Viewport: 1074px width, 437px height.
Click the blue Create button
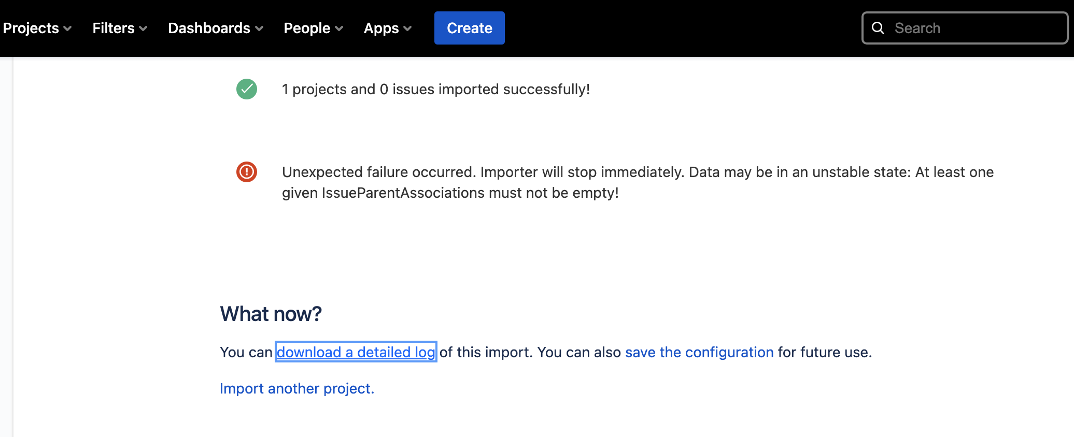click(x=470, y=28)
